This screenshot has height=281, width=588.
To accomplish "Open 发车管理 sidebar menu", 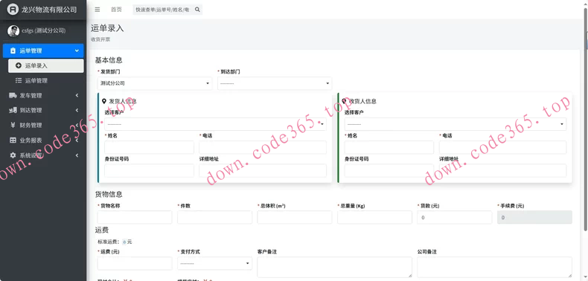I will click(x=43, y=96).
